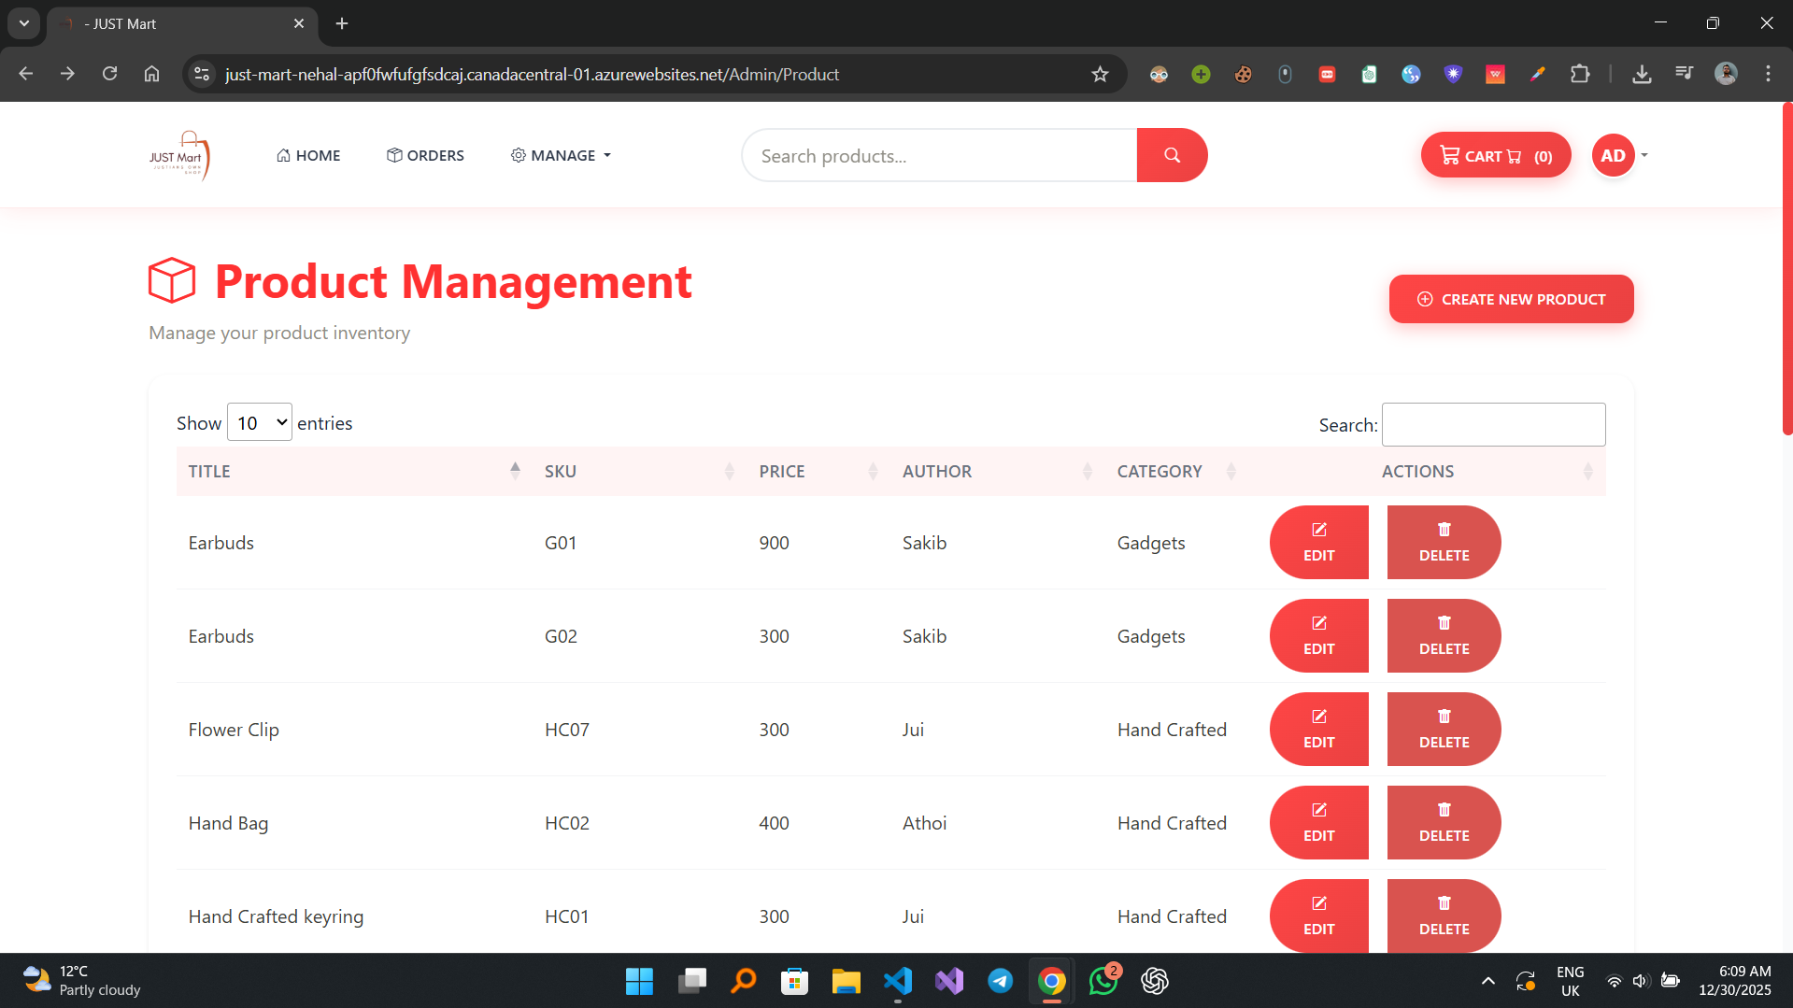
Task: Go to the Home page
Action: (x=308, y=156)
